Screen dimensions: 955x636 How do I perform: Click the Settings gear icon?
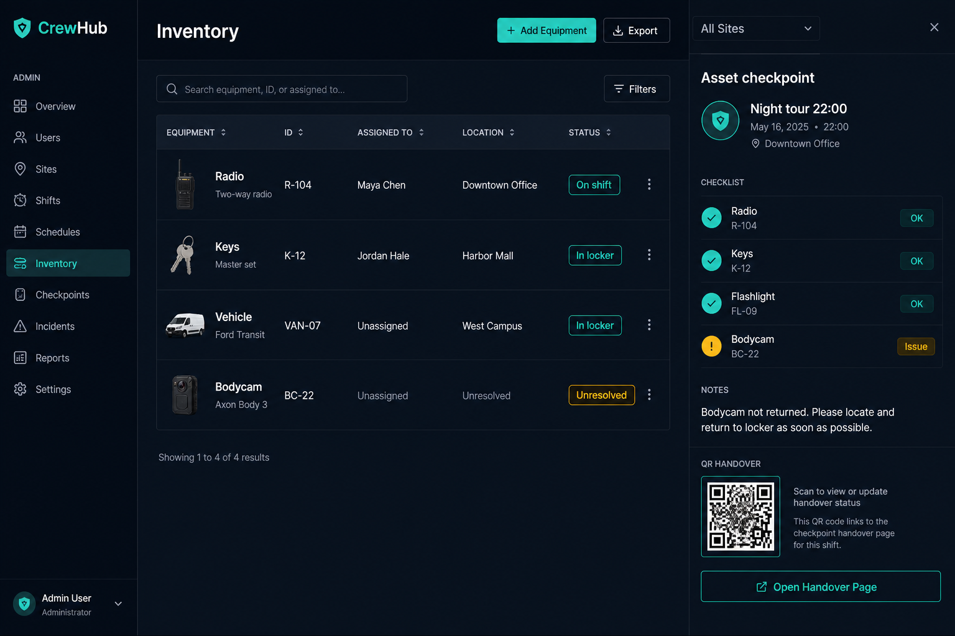pyautogui.click(x=21, y=389)
